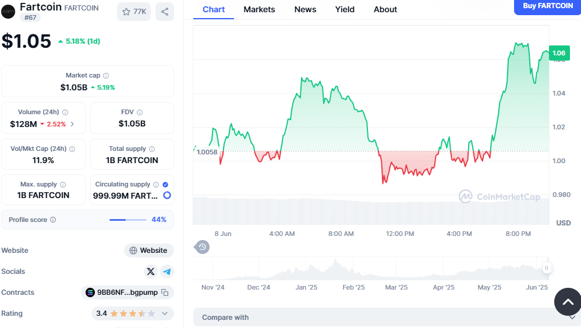The image size is (581, 328).
Task: Click contract address 9BB6NF...bgpump
Action: [127, 292]
